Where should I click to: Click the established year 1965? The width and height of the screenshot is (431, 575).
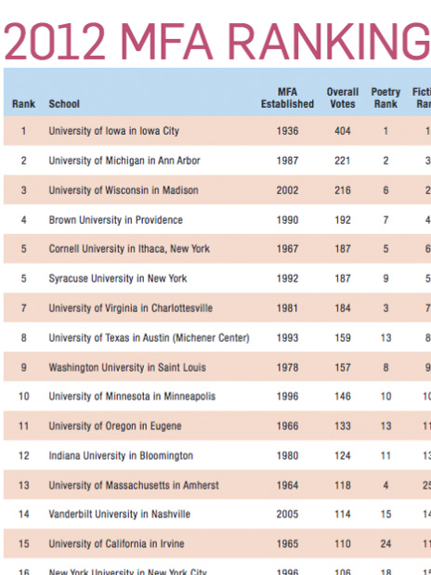[x=287, y=543]
